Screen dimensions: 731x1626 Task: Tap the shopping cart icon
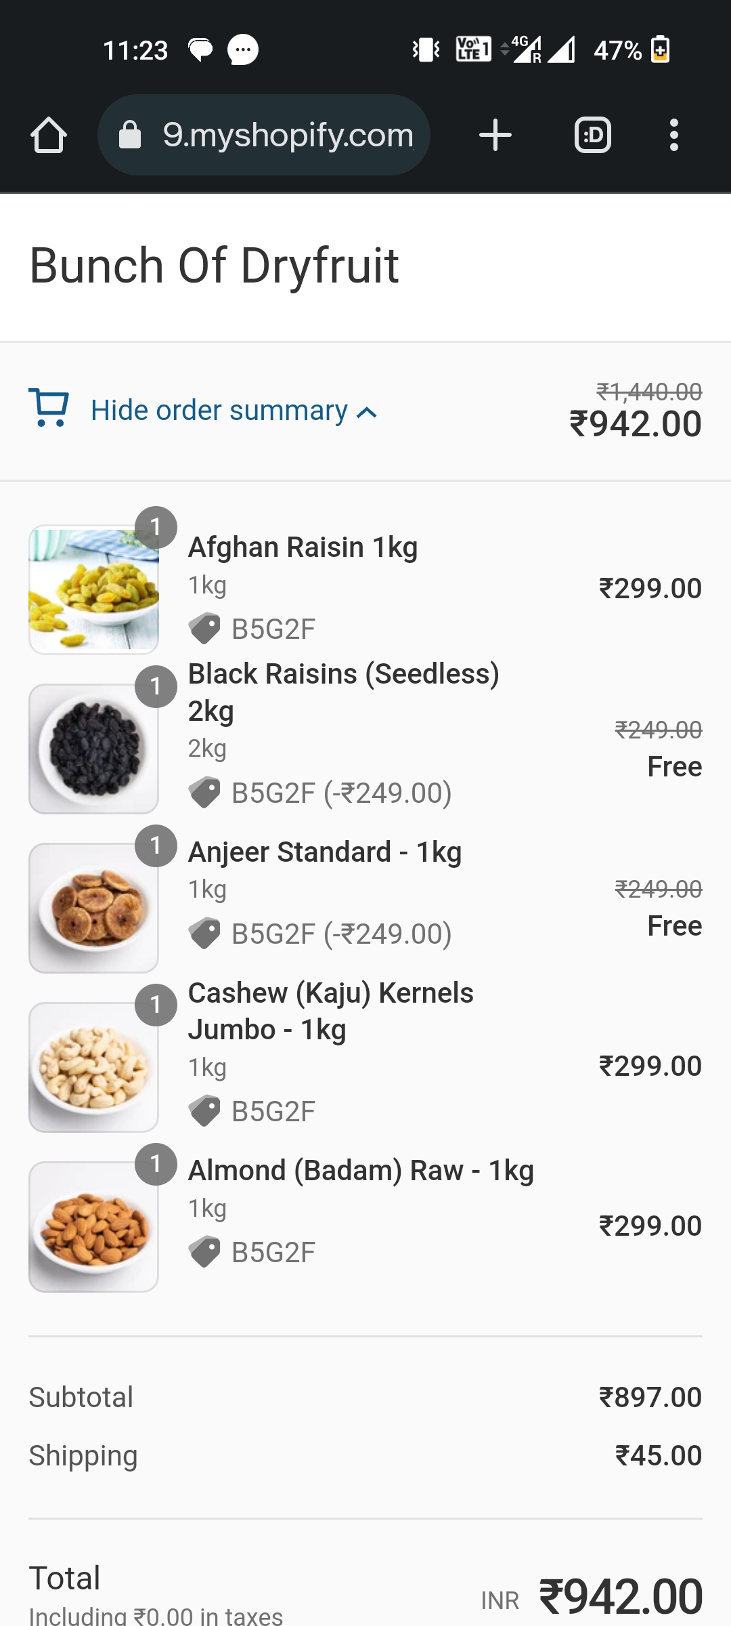click(x=49, y=408)
